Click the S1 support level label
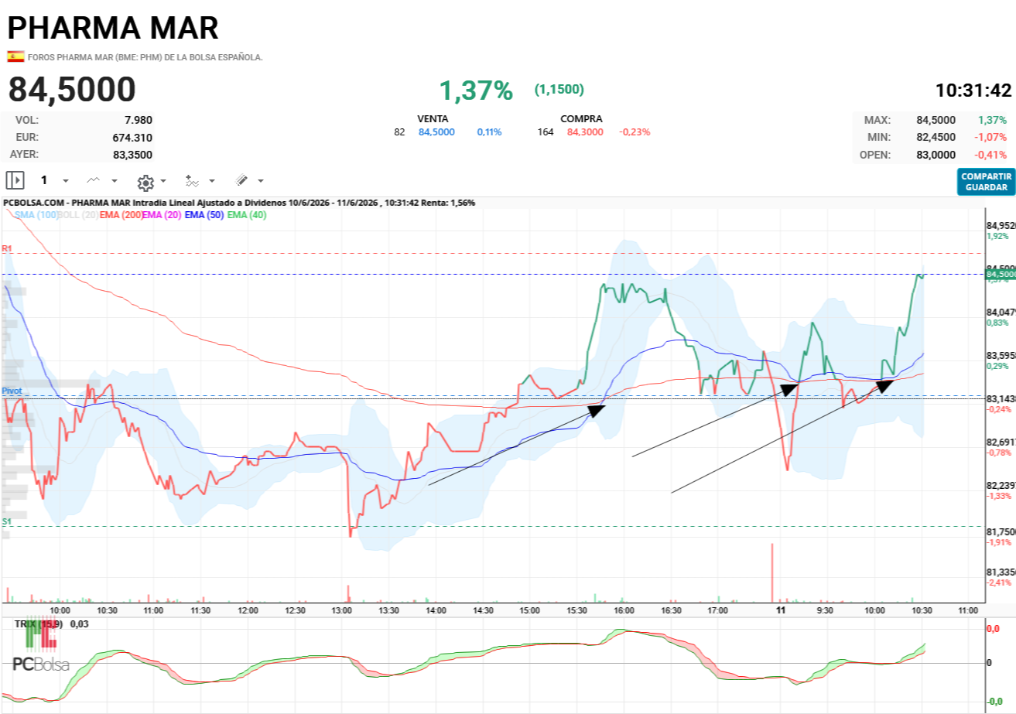Viewport: 1016px width, 714px height. [x=7, y=521]
